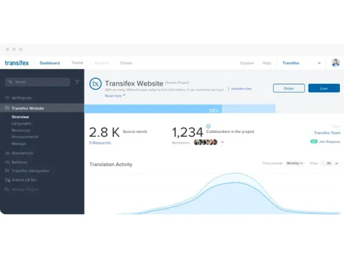Click the Order button

coord(289,88)
